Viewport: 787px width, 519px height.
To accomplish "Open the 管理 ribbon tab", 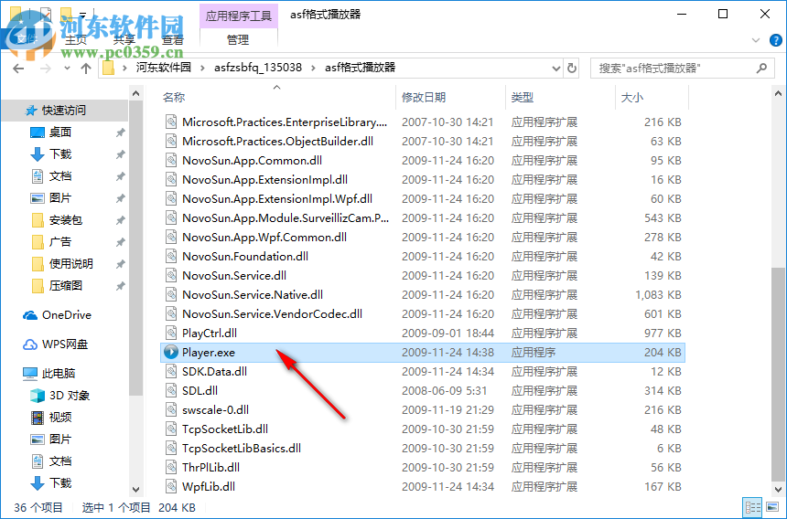I will pos(238,39).
